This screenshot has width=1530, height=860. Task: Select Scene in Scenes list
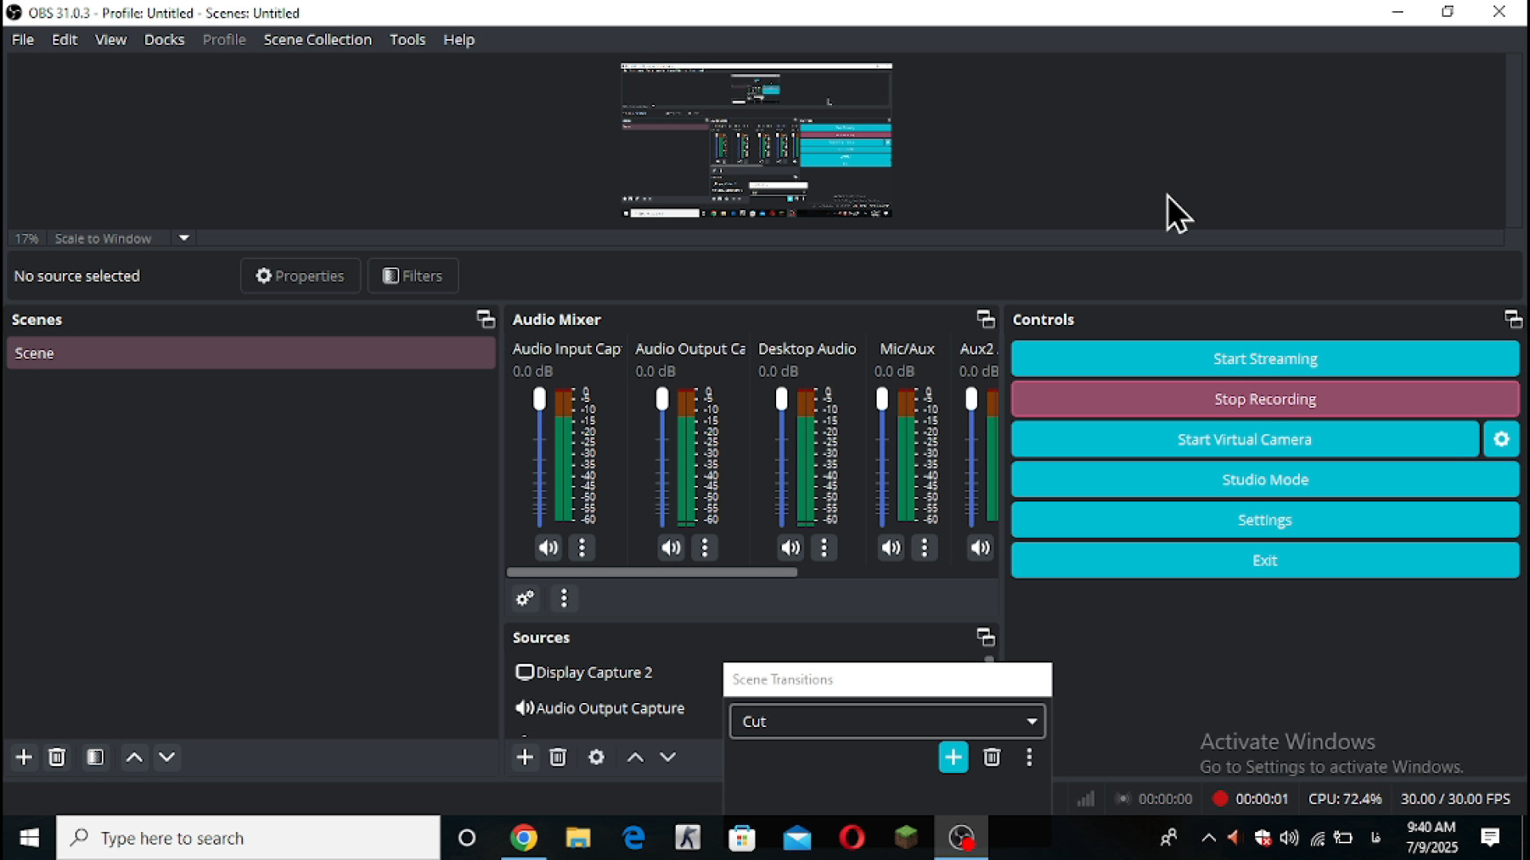tap(251, 353)
